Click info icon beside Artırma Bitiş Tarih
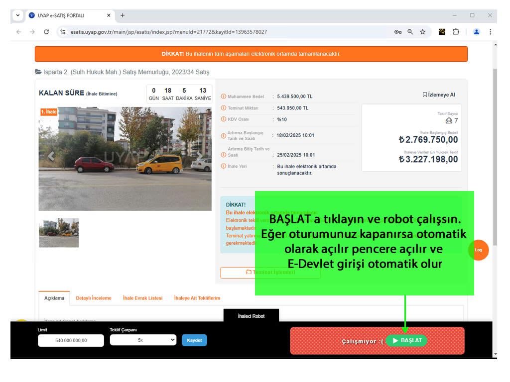The height and width of the screenshot is (382, 510). 224,155
